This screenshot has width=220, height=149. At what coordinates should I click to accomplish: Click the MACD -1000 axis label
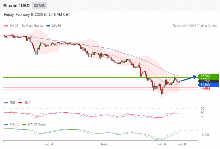204,135
